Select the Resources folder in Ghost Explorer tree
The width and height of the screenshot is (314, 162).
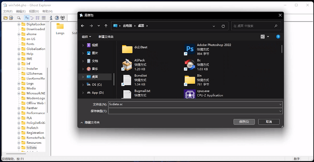click(34, 143)
